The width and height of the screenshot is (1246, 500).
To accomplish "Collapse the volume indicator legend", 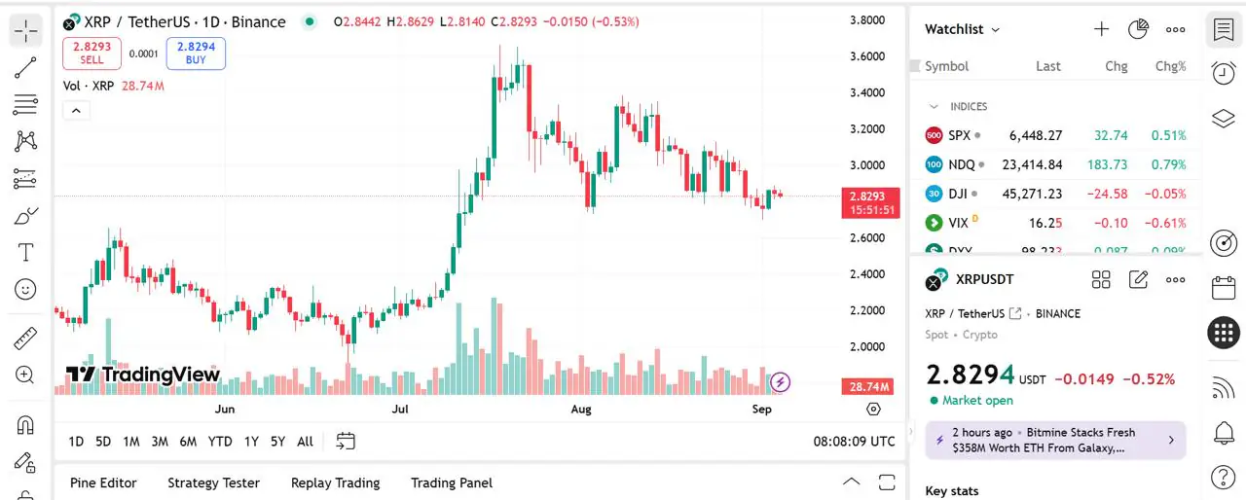I will (x=76, y=110).
